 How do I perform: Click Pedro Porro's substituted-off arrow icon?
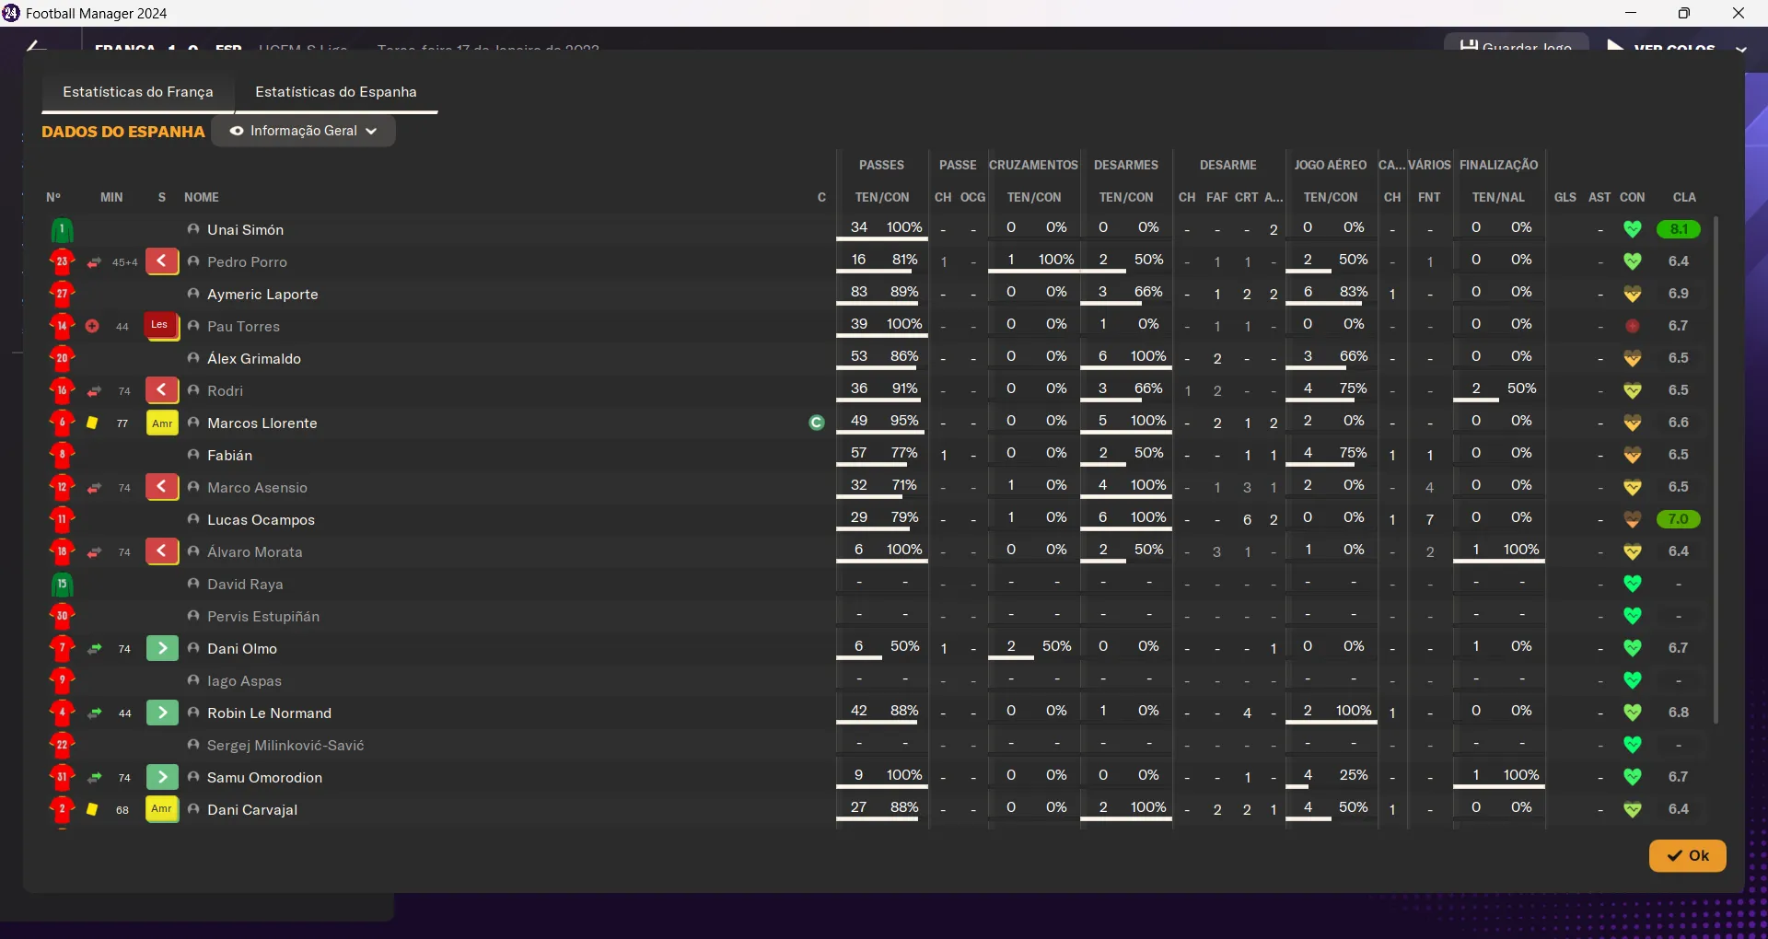(x=162, y=261)
